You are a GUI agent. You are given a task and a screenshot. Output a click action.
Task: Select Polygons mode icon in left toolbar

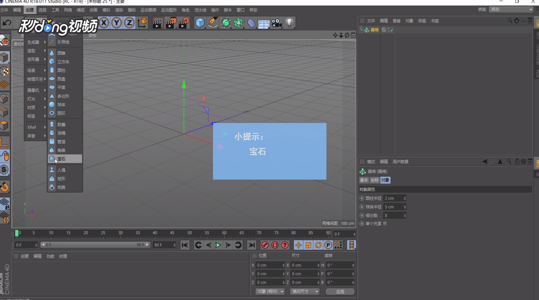(5, 126)
